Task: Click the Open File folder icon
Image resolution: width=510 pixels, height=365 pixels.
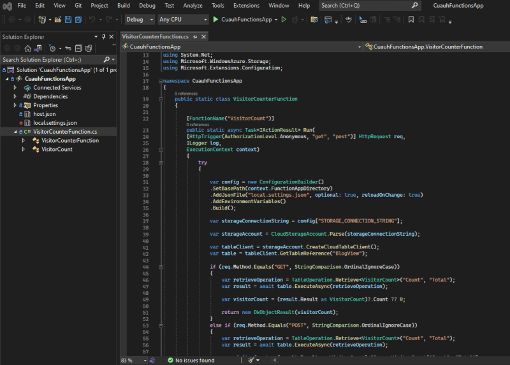Action: click(x=58, y=20)
